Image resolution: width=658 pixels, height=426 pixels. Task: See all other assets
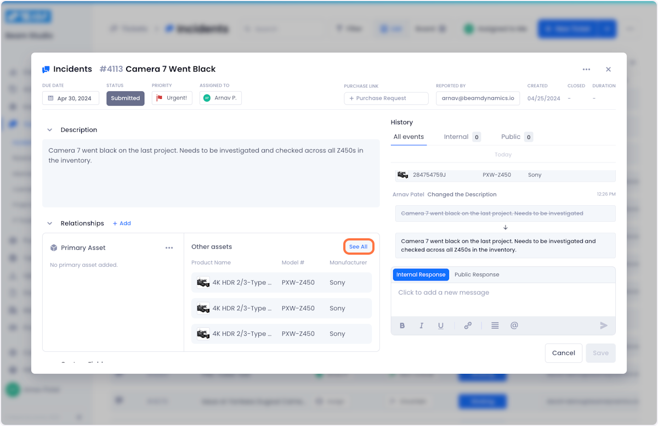tap(359, 247)
